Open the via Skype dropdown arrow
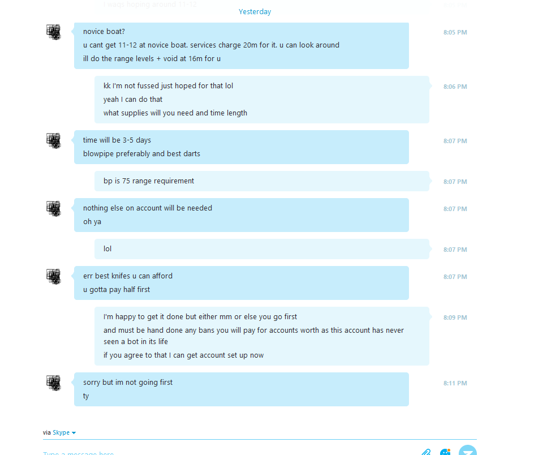This screenshot has width=547, height=455. click(74, 433)
